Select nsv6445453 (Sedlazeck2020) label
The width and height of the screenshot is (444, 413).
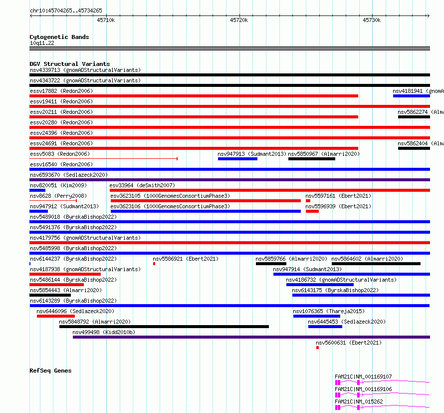347,322
